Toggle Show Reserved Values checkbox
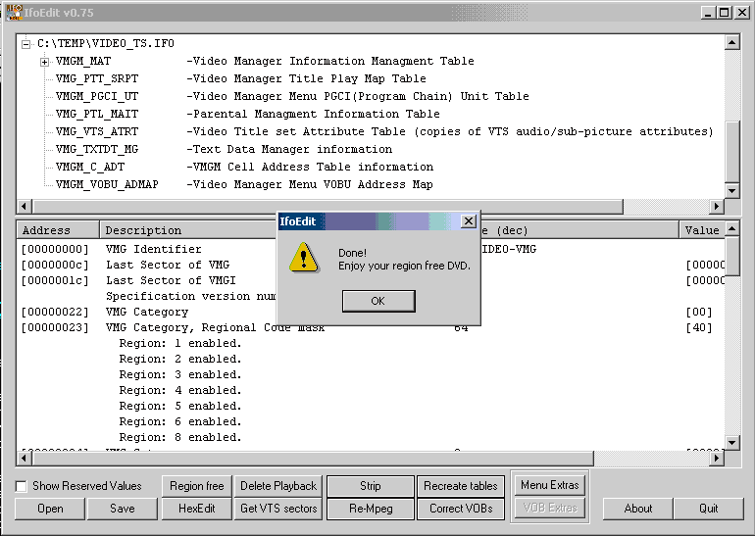 point(22,486)
